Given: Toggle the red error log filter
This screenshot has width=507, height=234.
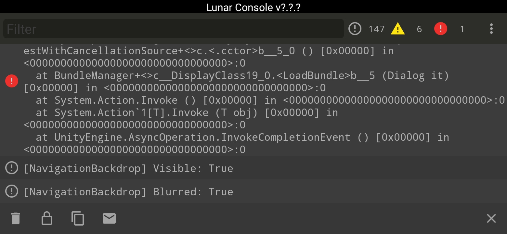Looking at the screenshot, I should [x=440, y=29].
